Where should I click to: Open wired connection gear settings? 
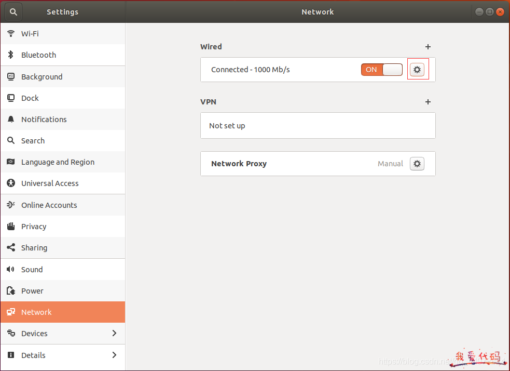pyautogui.click(x=417, y=70)
